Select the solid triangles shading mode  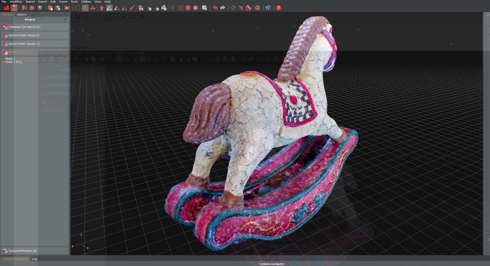click(109, 8)
